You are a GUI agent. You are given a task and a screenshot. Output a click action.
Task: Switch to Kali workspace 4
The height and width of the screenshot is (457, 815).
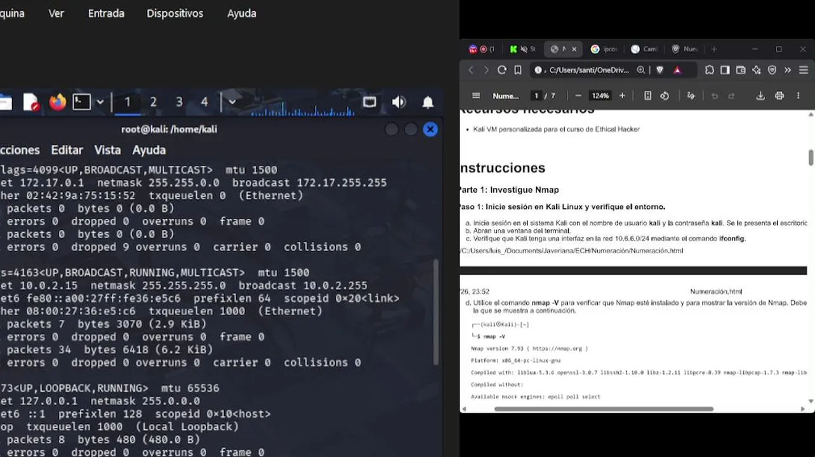204,102
